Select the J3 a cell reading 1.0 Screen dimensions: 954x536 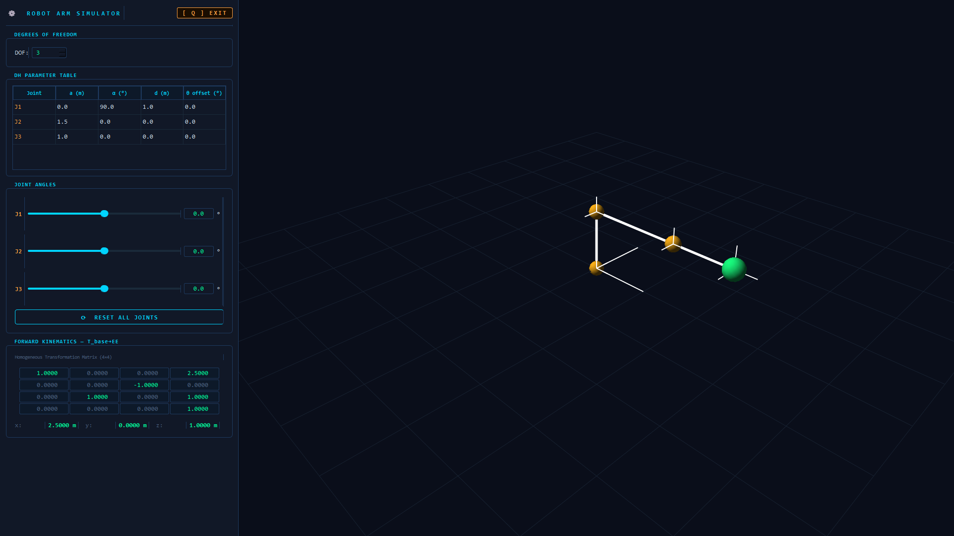pyautogui.click(x=77, y=137)
